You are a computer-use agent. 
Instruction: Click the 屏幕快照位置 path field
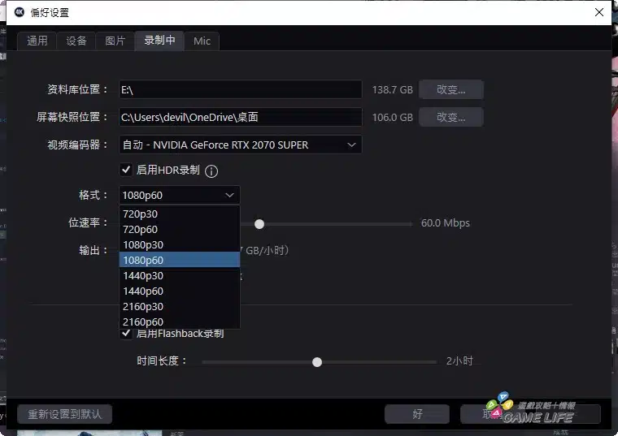click(x=240, y=117)
